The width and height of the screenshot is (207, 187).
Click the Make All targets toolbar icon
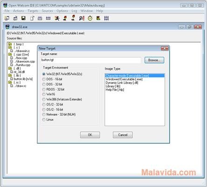pos(48,18)
